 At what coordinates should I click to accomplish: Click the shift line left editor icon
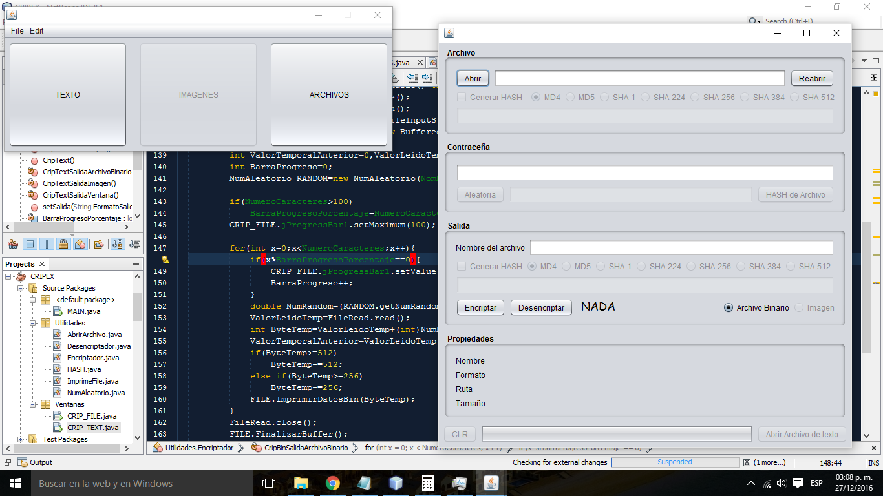point(413,79)
